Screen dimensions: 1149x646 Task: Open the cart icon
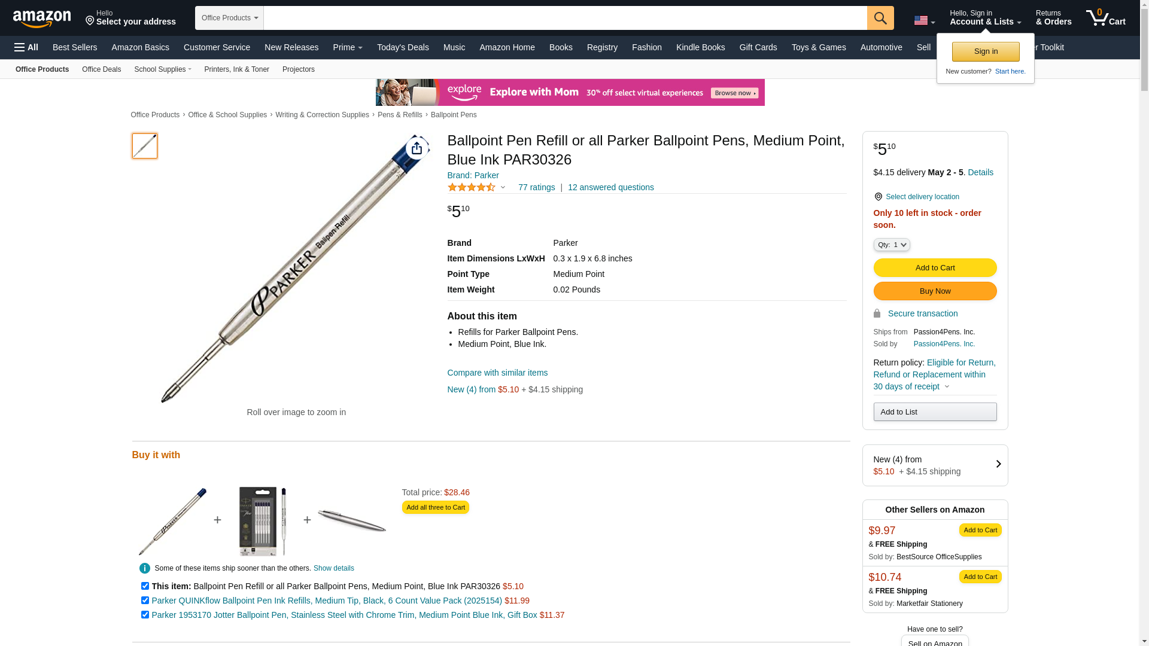tap(1105, 18)
